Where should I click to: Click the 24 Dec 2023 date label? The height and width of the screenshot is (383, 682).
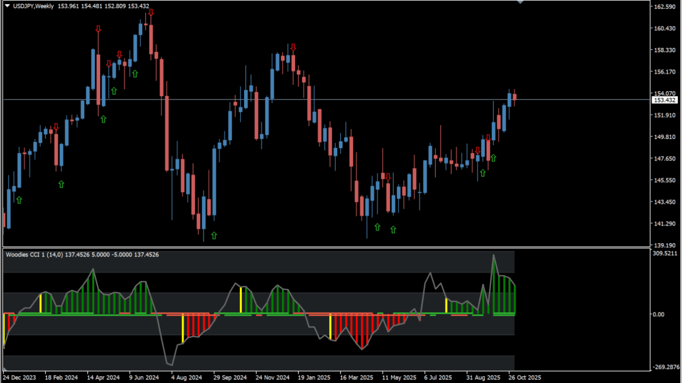(21, 377)
